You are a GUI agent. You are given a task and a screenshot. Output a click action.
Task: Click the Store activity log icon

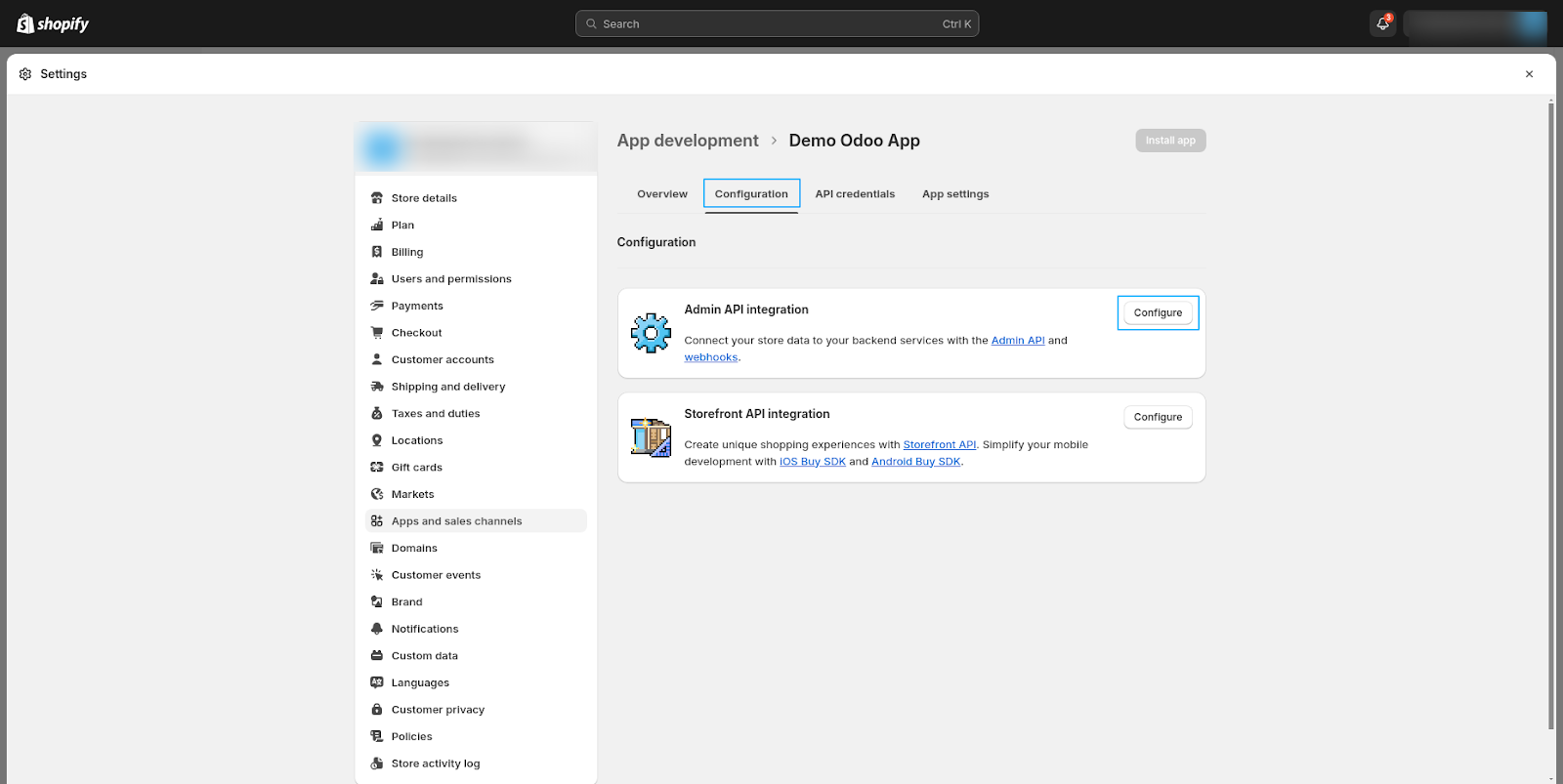[x=377, y=763]
